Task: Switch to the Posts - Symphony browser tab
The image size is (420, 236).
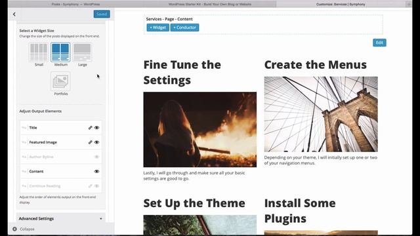Action: 75,4
